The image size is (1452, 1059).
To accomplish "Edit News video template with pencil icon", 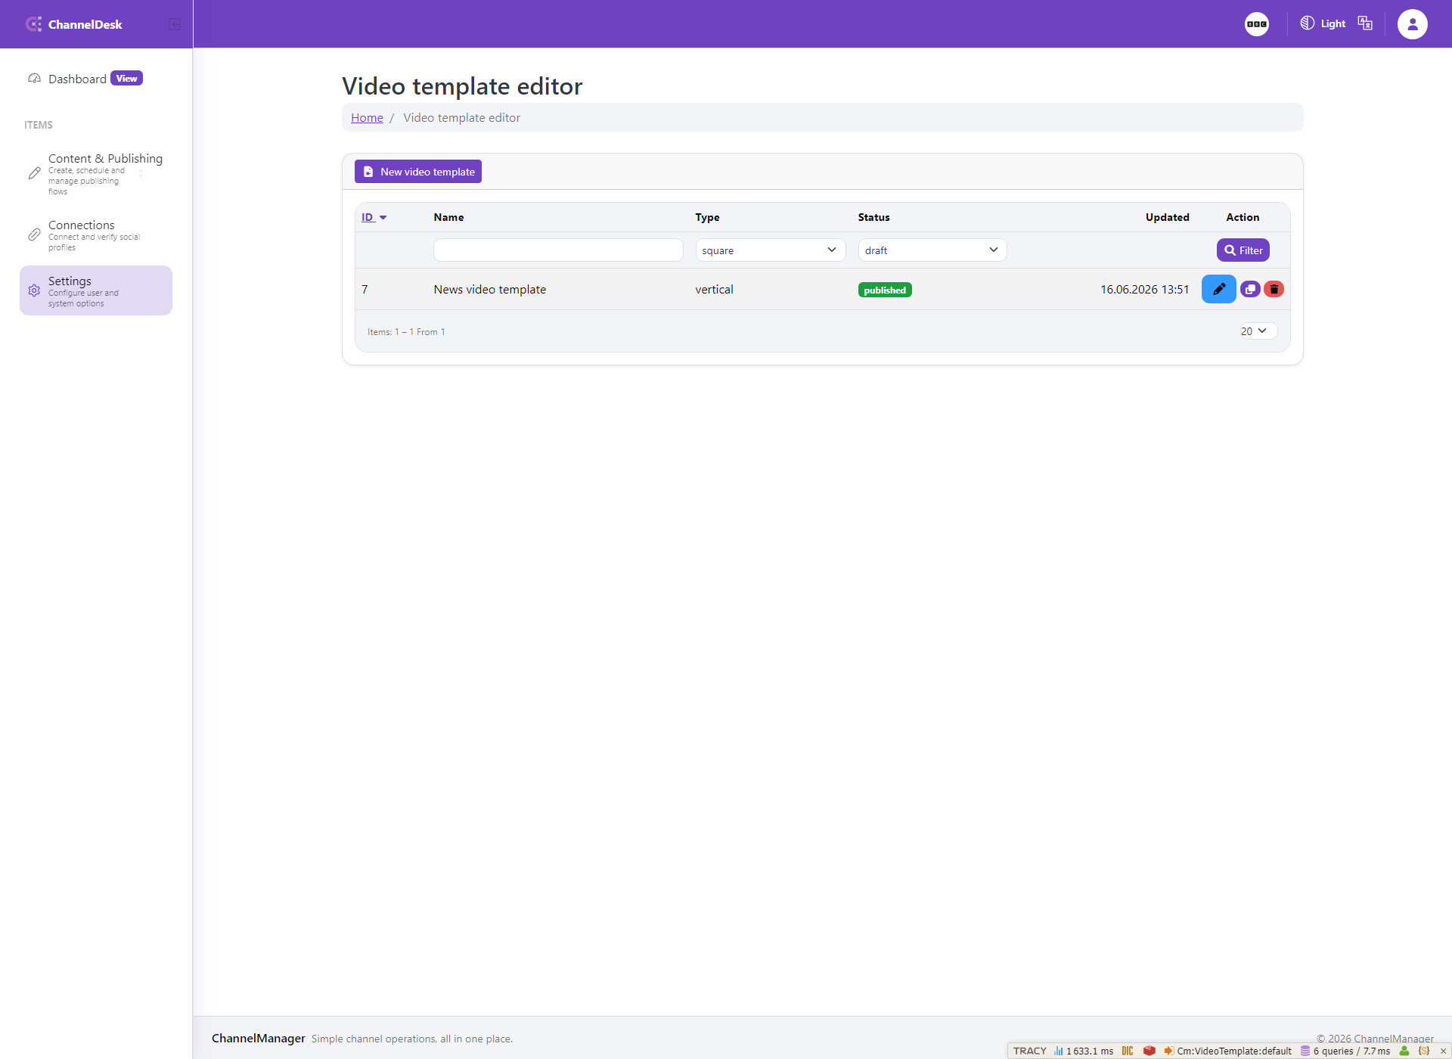I will [1218, 289].
